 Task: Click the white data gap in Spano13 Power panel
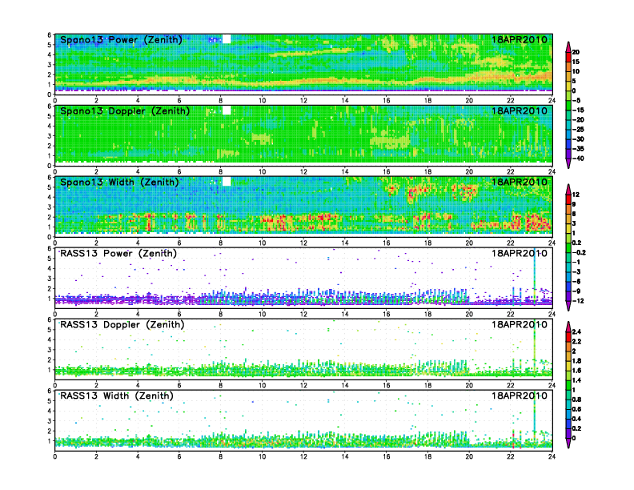[x=227, y=38]
